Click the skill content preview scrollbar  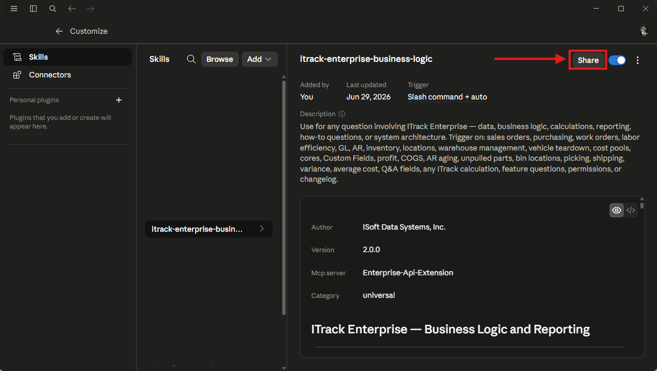[x=642, y=205]
